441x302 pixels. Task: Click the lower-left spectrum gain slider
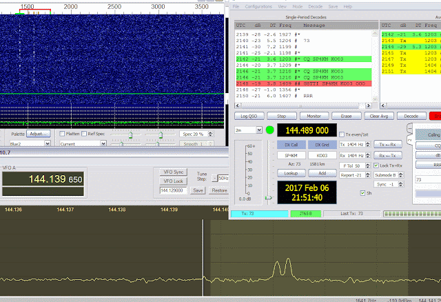coord(121,144)
